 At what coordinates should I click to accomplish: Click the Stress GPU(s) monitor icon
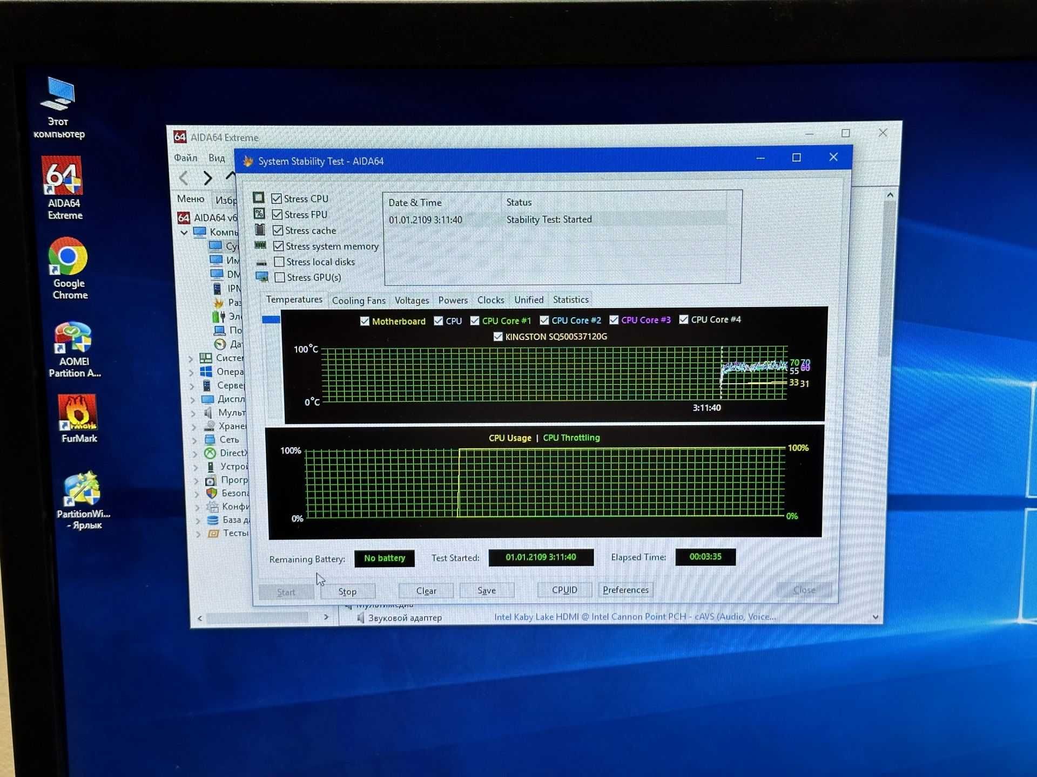click(262, 277)
